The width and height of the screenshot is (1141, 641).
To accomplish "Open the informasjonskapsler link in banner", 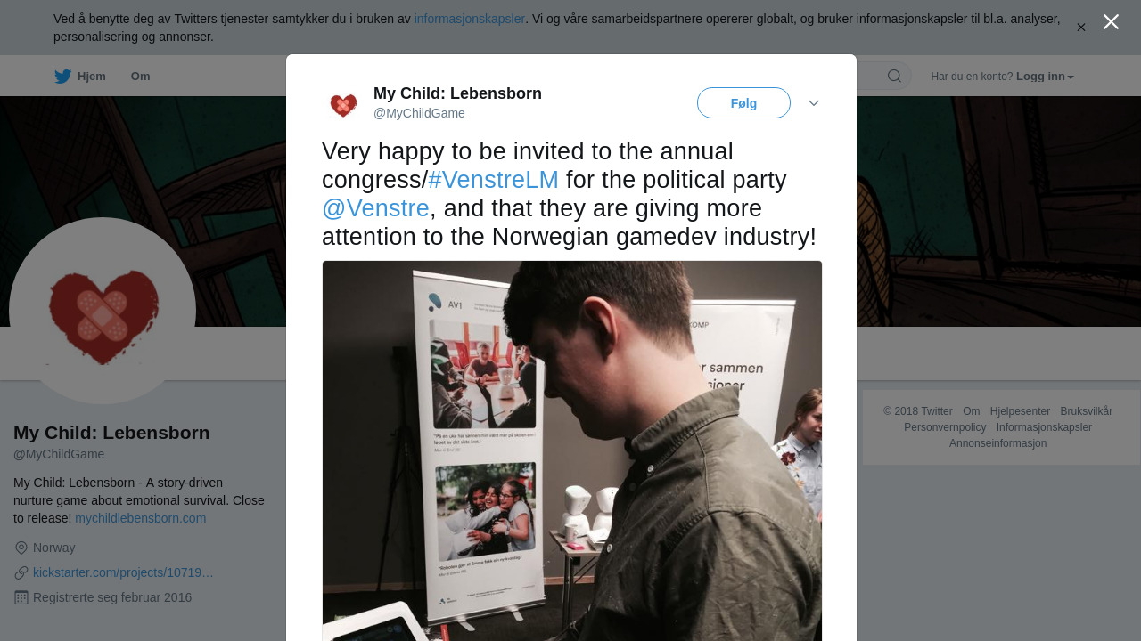I will [x=470, y=19].
